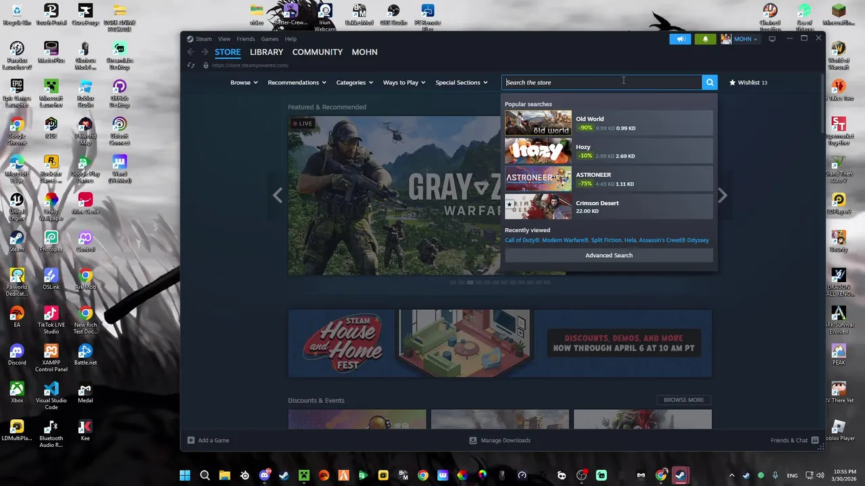Expand the Browse dropdown menu

pos(244,82)
